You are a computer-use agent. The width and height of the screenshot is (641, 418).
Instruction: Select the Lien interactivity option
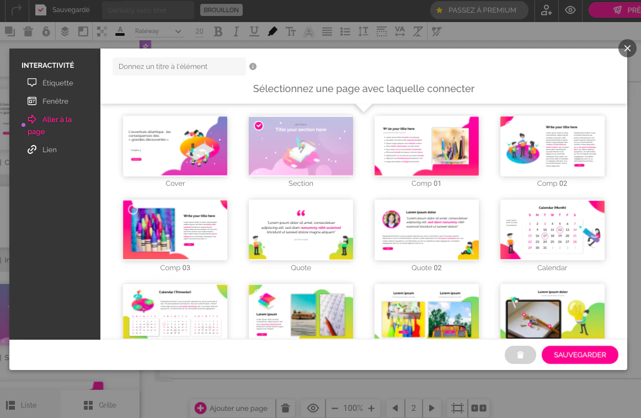42,149
